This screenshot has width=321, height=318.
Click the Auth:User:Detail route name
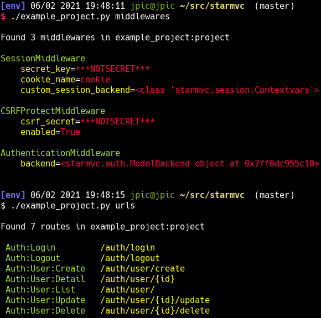45,279
